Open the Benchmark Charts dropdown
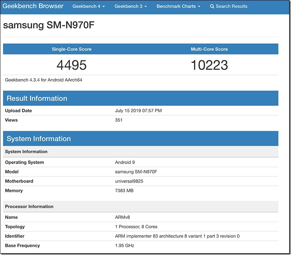Image resolution: width=291 pixels, height=255 pixels. coord(178,6)
